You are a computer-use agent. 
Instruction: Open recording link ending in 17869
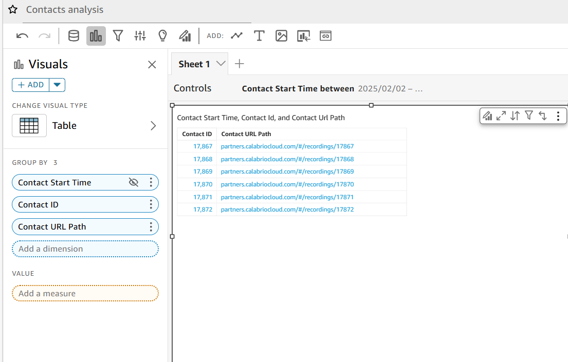point(287,172)
